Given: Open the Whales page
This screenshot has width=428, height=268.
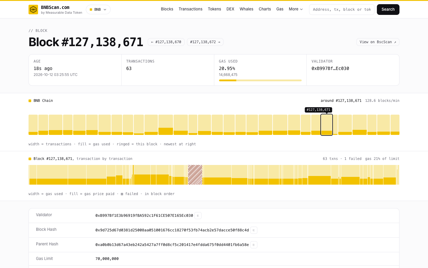Looking at the screenshot, I should [x=246, y=9].
